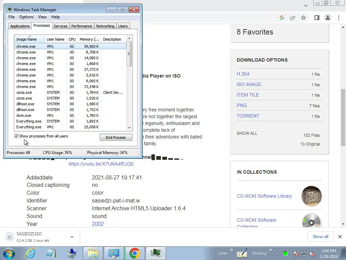Open Chrome three-dot menu
The image size is (346, 260).
click(339, 18)
